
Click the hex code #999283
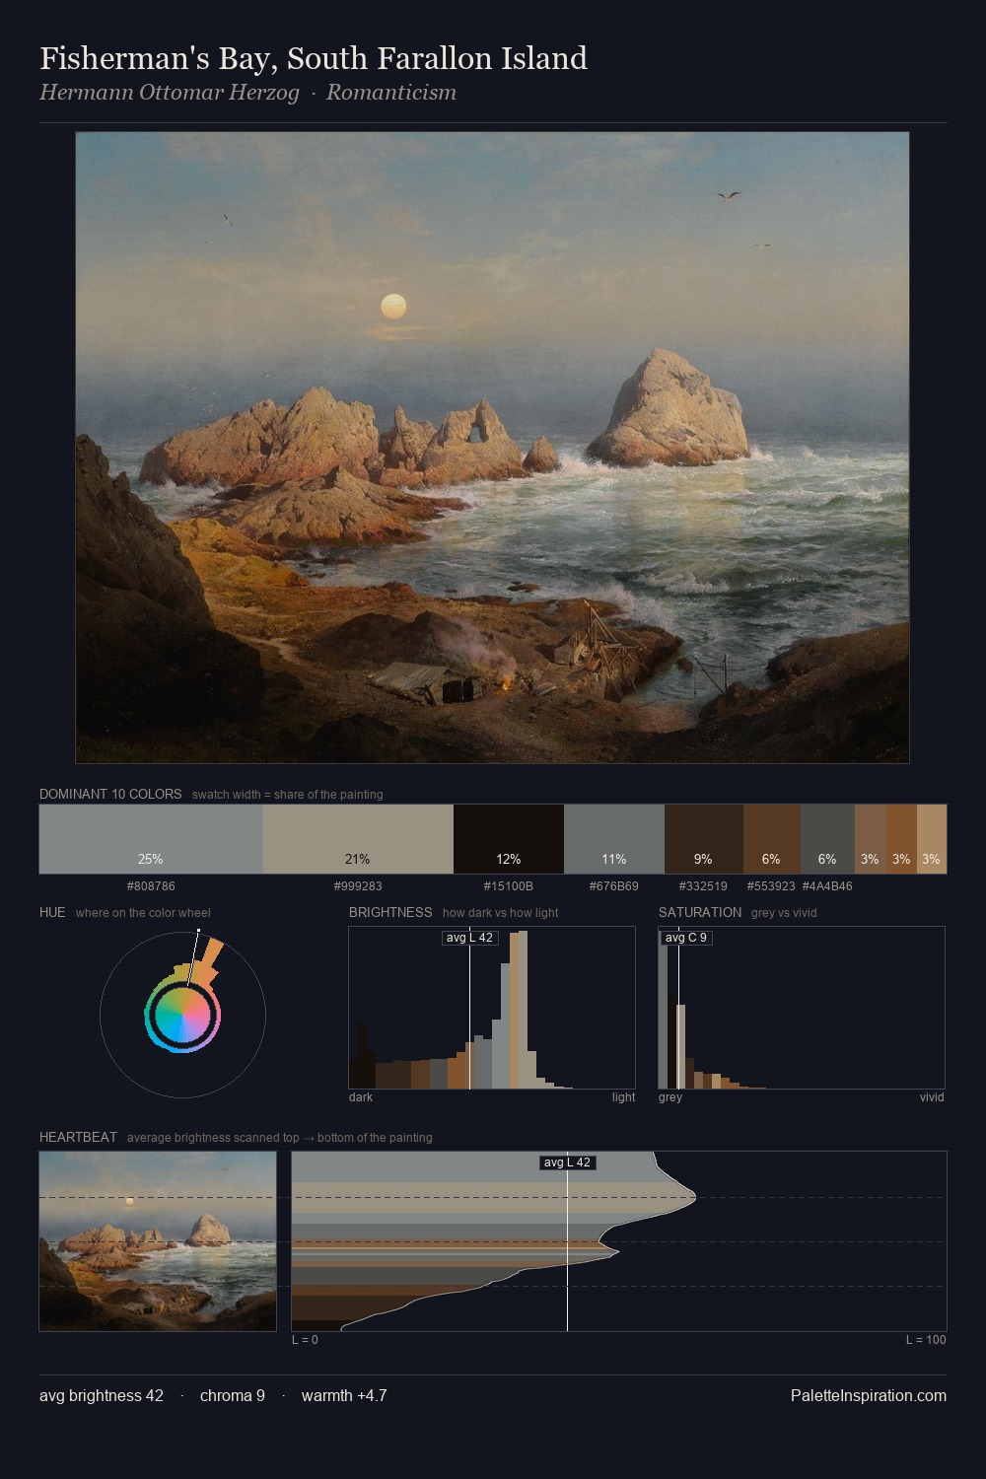click(x=358, y=886)
